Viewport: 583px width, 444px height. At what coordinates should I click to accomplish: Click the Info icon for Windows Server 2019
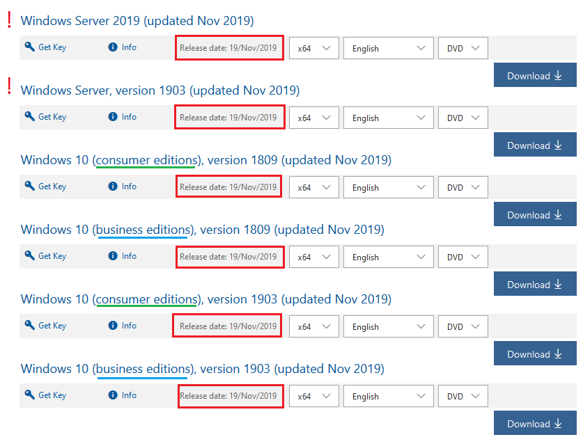click(113, 47)
